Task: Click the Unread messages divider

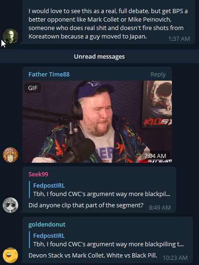Action: (x=99, y=56)
